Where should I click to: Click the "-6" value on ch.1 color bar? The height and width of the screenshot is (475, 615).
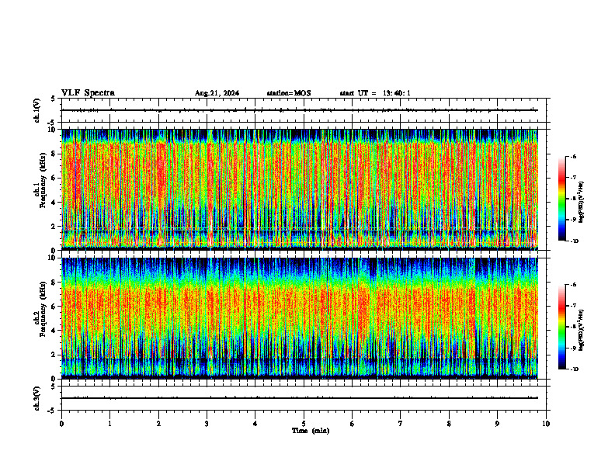point(573,156)
